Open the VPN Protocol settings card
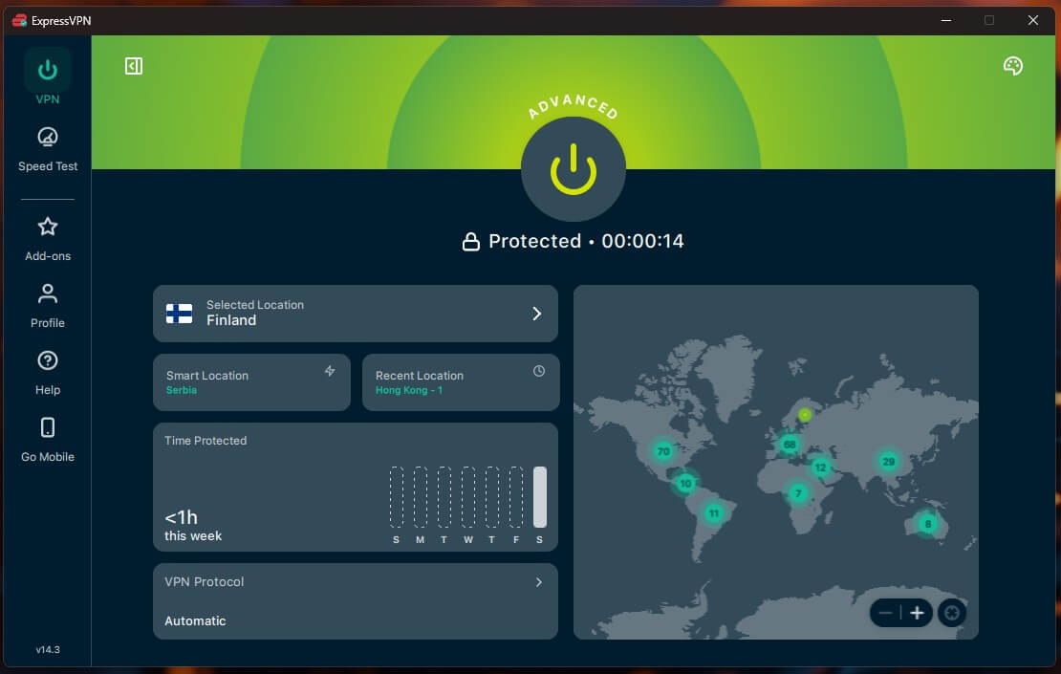 [x=356, y=601]
